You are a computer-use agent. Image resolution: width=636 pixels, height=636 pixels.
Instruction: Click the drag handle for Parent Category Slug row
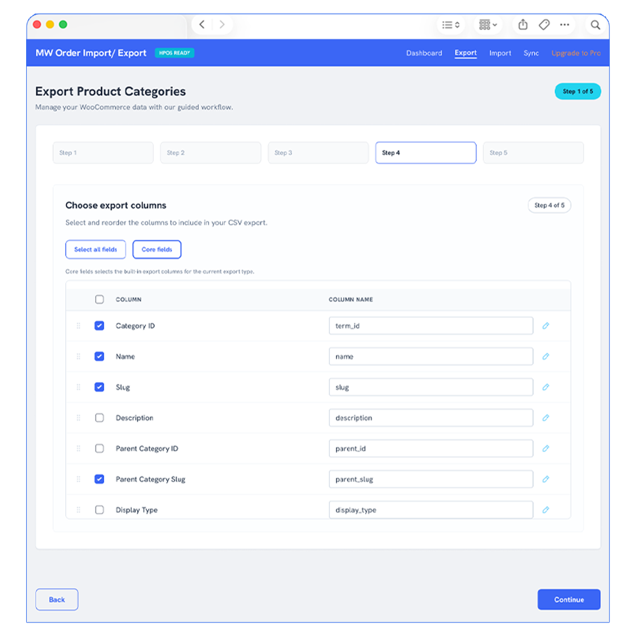point(78,479)
